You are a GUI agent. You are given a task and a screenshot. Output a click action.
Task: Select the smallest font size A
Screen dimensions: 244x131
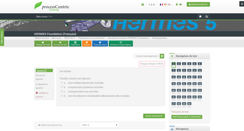(x=149, y=5)
